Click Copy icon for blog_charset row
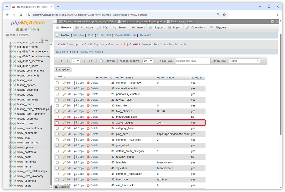Viewport: 285px width, 192px height. (75, 111)
